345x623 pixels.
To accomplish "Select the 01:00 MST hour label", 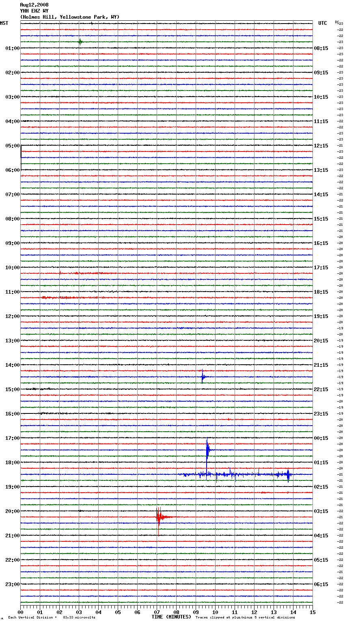I will point(13,48).
